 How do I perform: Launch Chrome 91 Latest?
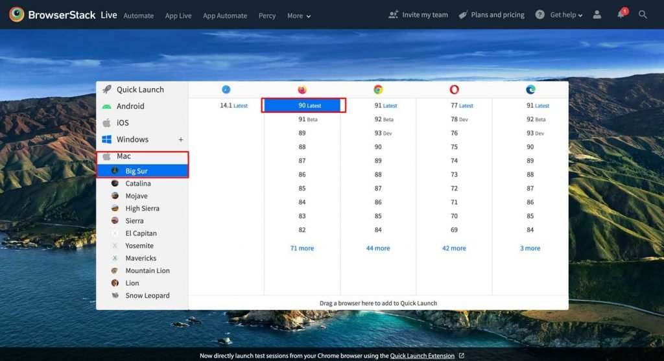pyautogui.click(x=385, y=106)
